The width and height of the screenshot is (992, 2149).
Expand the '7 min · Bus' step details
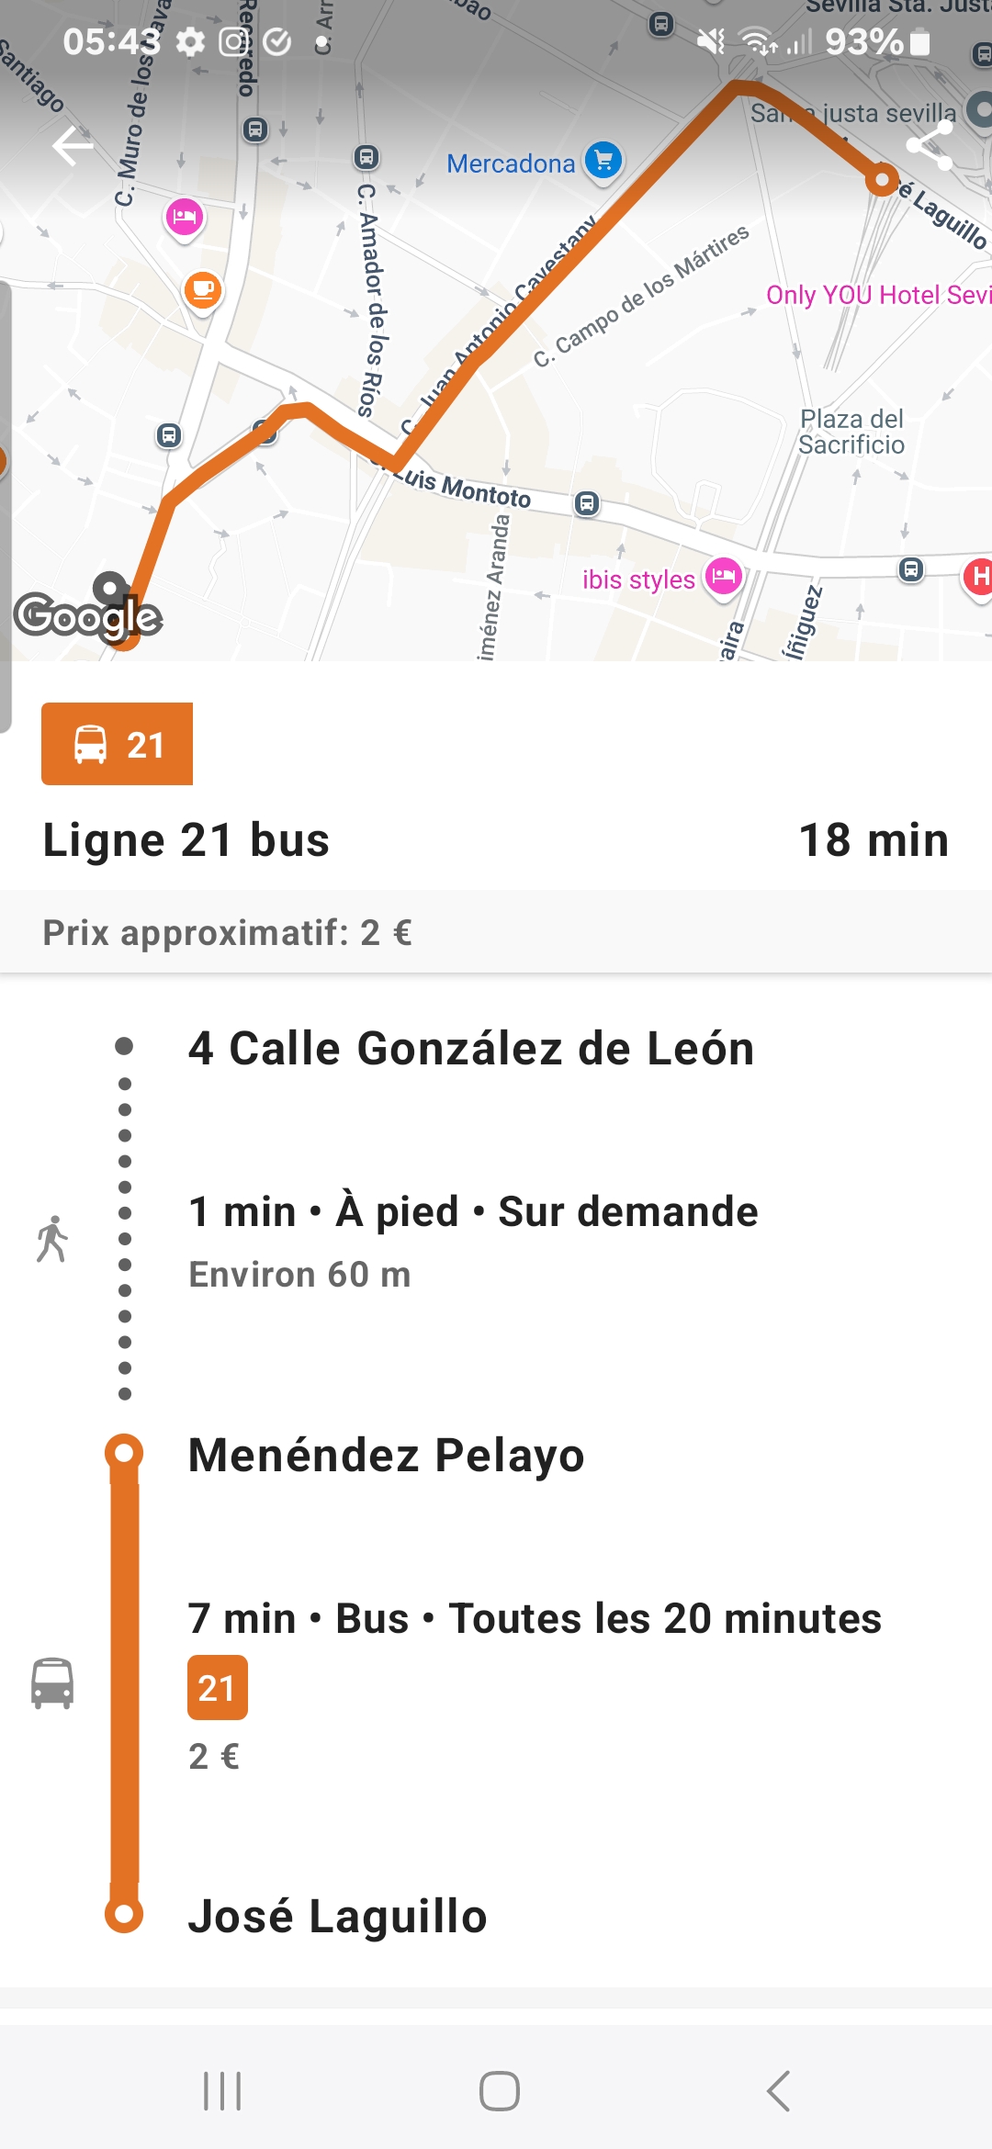pyautogui.click(x=535, y=1618)
